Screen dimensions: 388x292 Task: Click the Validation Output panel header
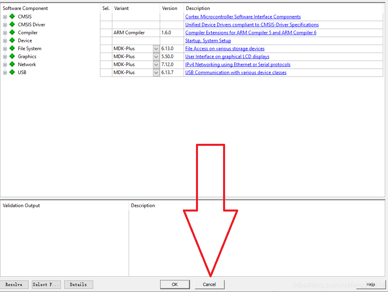(x=21, y=206)
